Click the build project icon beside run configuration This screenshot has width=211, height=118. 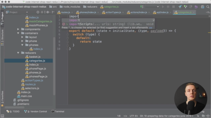coord(142,7)
